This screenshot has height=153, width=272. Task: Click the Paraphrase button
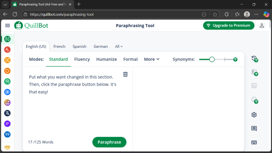coord(109,142)
